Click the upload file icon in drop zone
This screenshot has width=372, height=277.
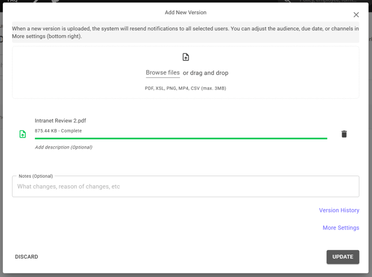coord(186,57)
